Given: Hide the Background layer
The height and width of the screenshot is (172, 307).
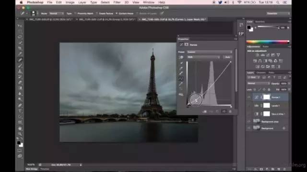Looking at the screenshot, I should (x=249, y=128).
